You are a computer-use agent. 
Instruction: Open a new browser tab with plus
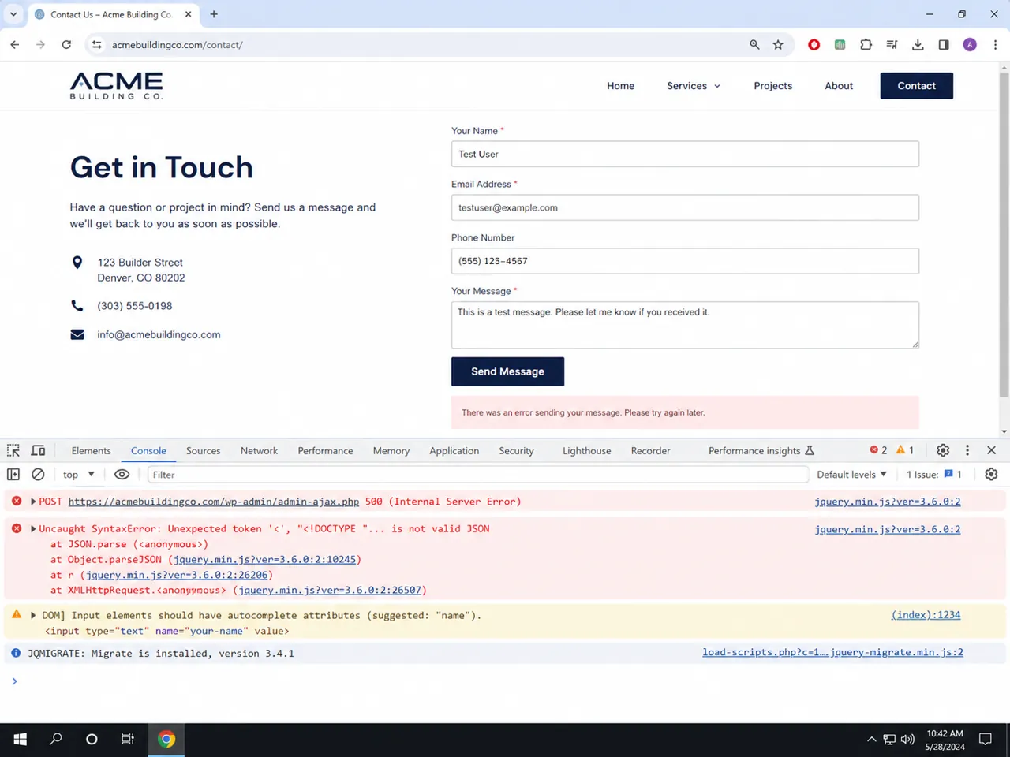pos(214,14)
